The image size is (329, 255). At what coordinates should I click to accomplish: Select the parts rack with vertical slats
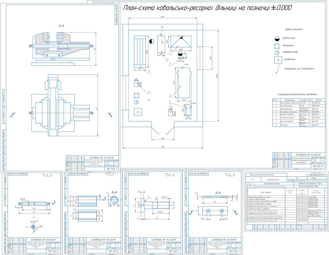pos(140,52)
